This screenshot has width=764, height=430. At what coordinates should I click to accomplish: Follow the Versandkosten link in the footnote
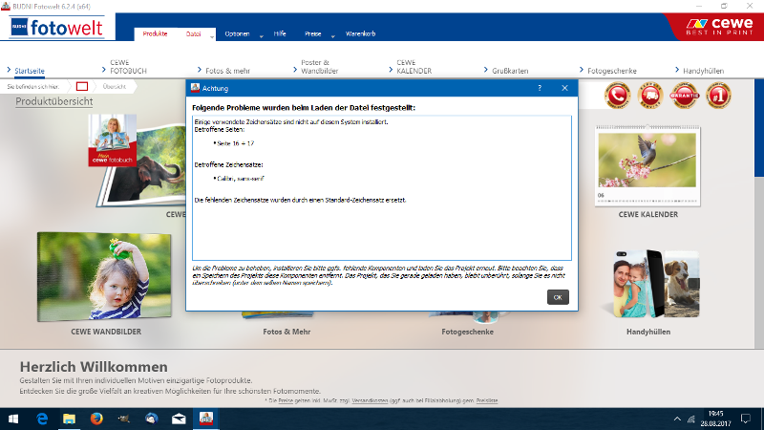coord(370,400)
